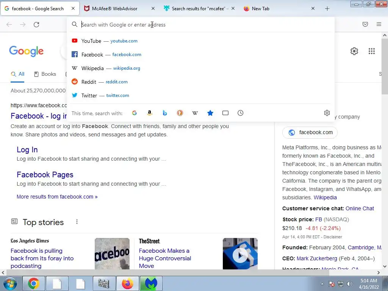388x291 pixels.
Task: Open the Windows Start button
Action: coord(10,283)
